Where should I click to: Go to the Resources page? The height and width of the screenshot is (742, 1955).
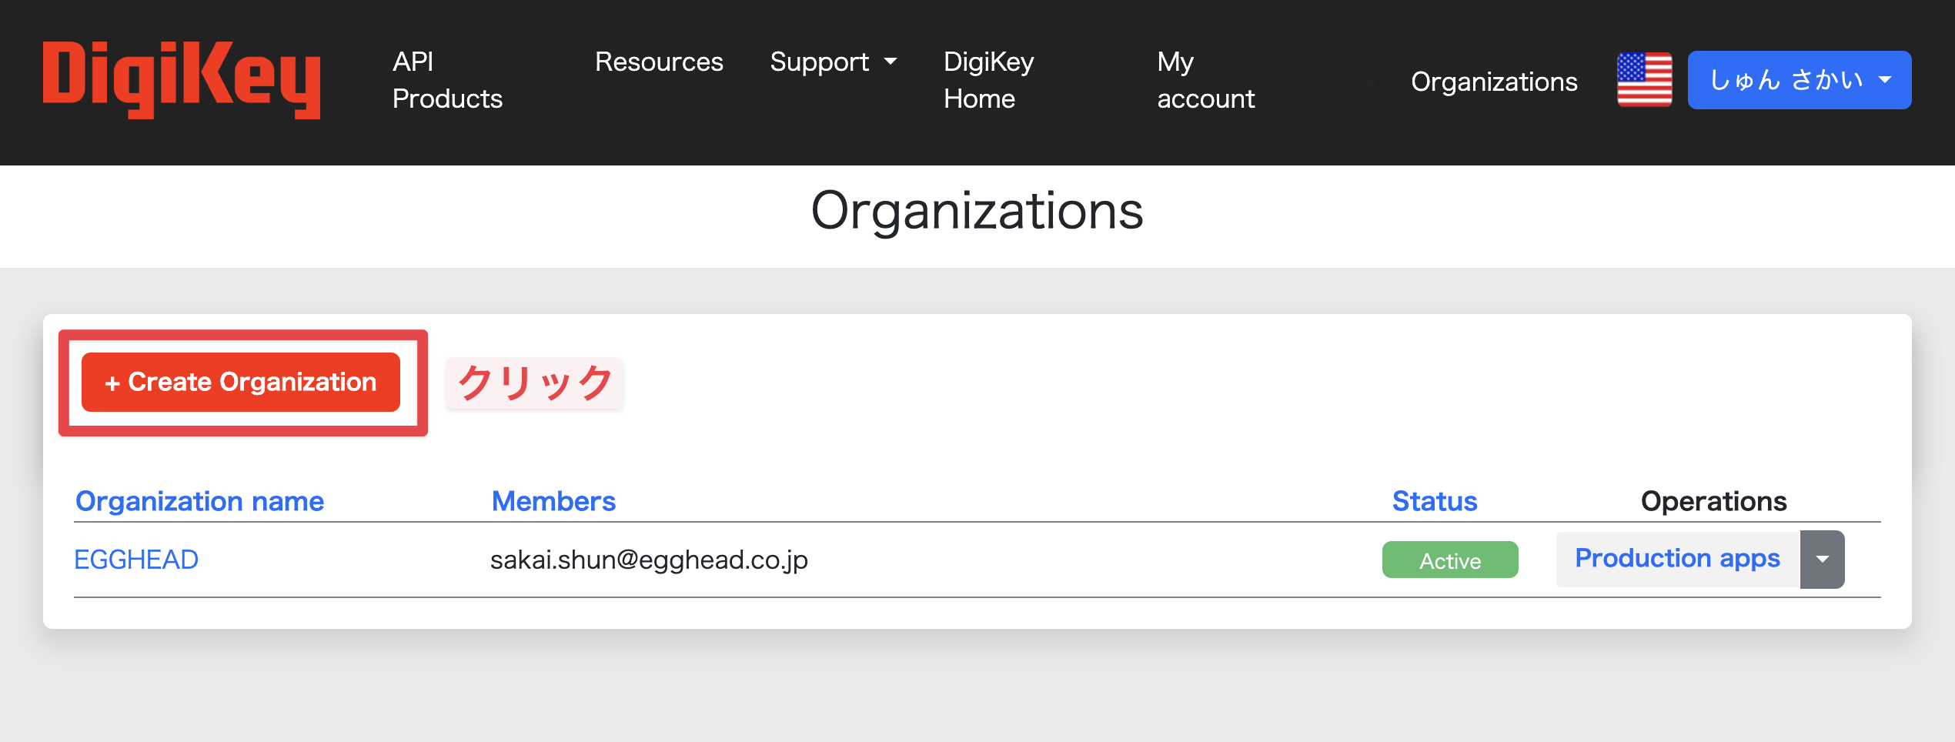pyautogui.click(x=659, y=62)
